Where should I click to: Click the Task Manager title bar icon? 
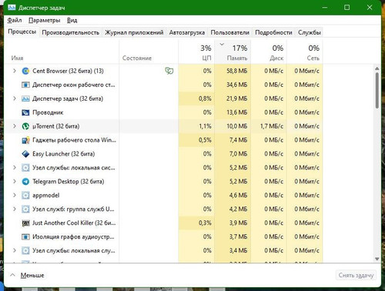click(12, 8)
